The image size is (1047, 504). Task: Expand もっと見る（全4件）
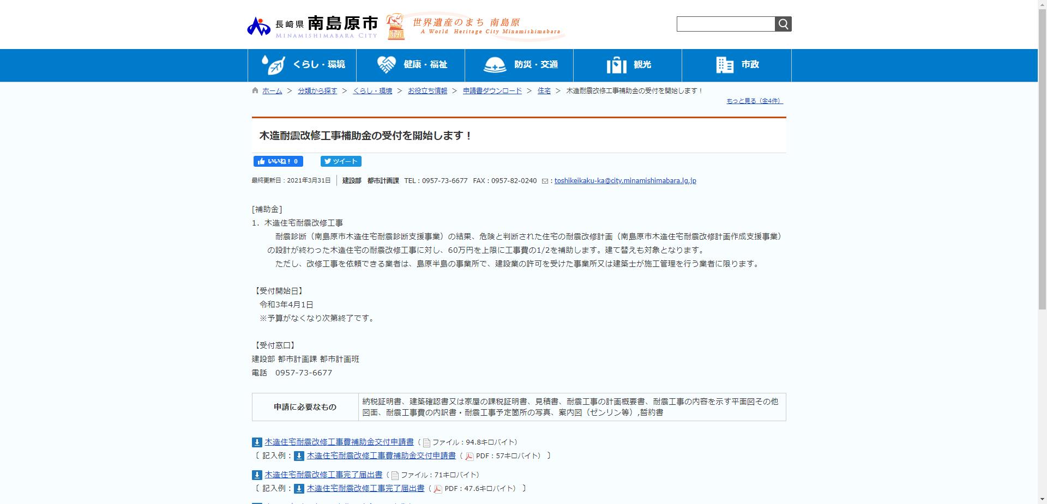[x=754, y=101]
